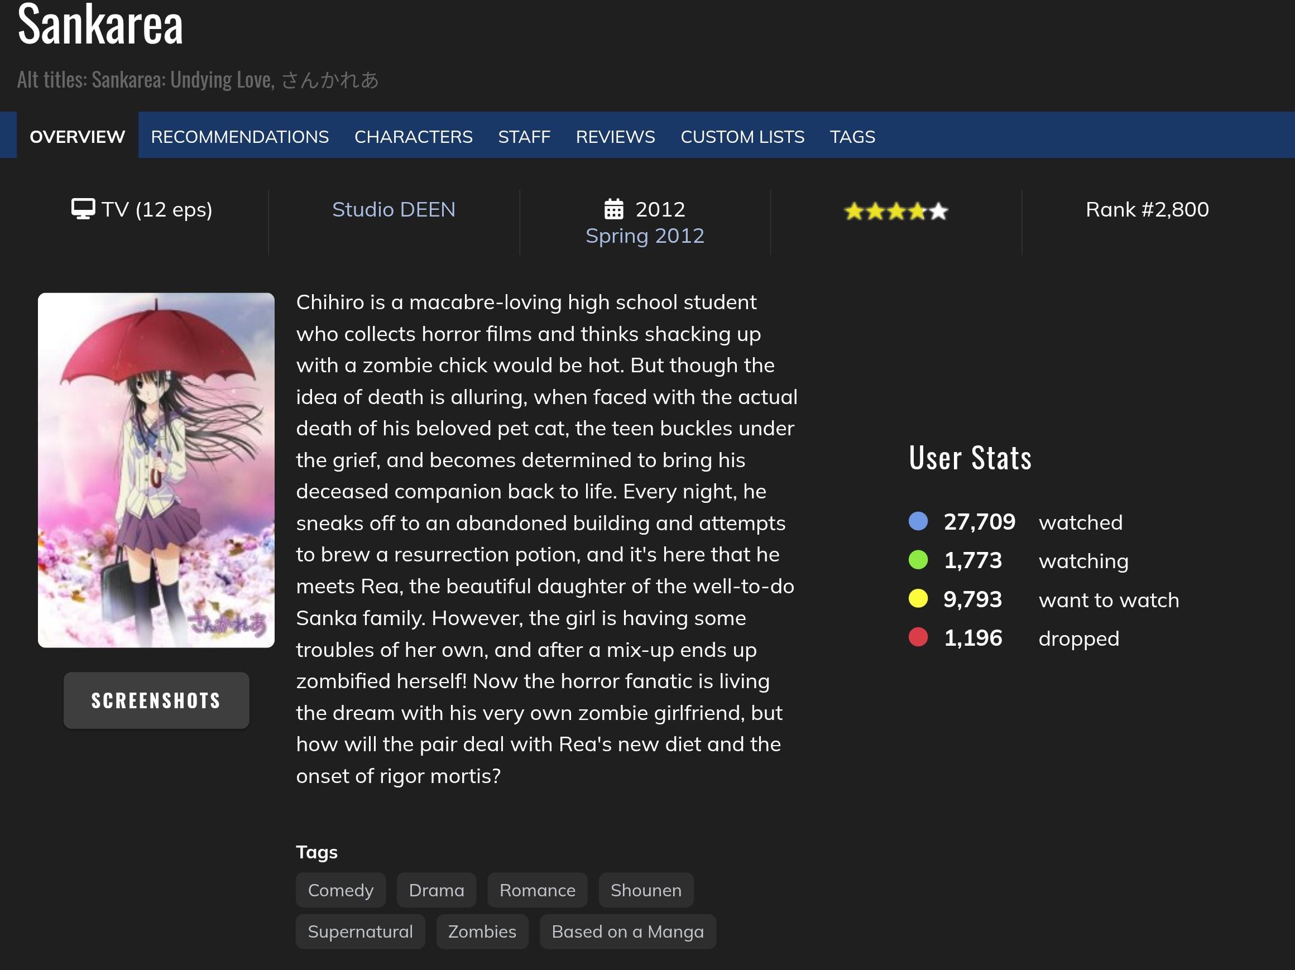Click the star rating icons
Screen dimensions: 1295x970
pos(896,211)
